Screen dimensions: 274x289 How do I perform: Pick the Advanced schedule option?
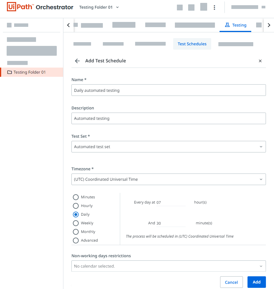[76, 240]
